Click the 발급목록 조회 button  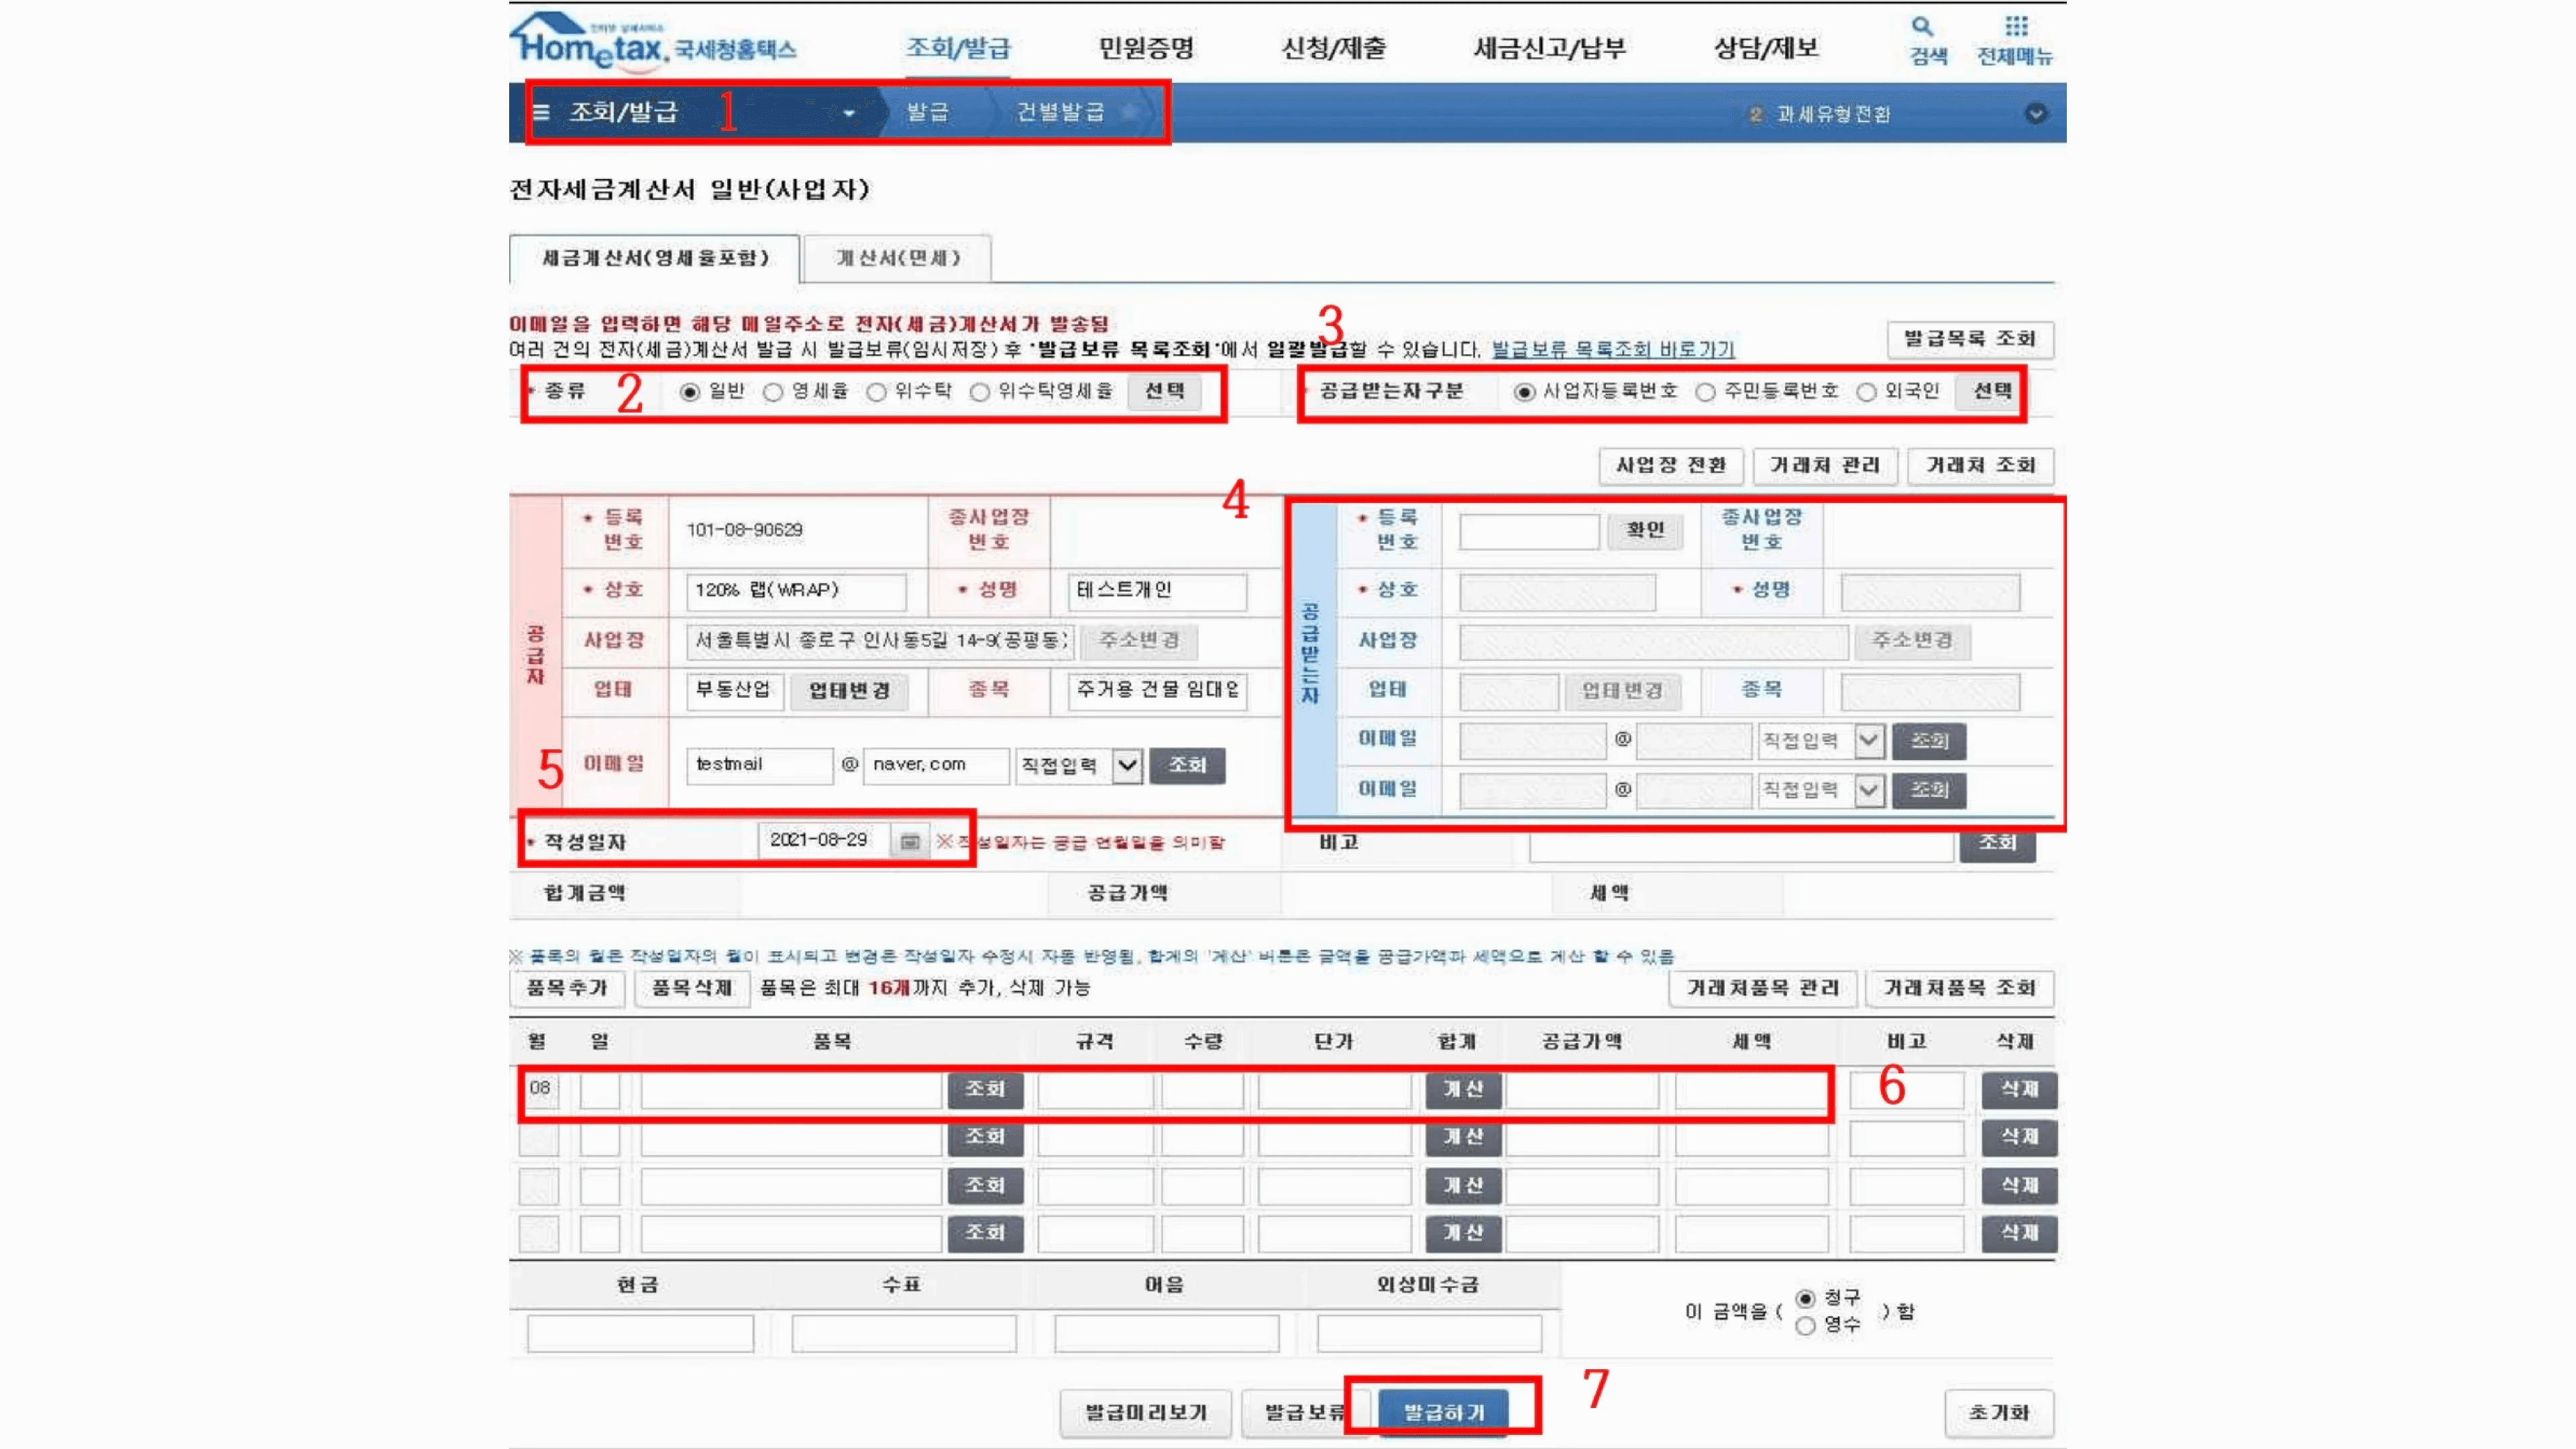coord(1970,339)
